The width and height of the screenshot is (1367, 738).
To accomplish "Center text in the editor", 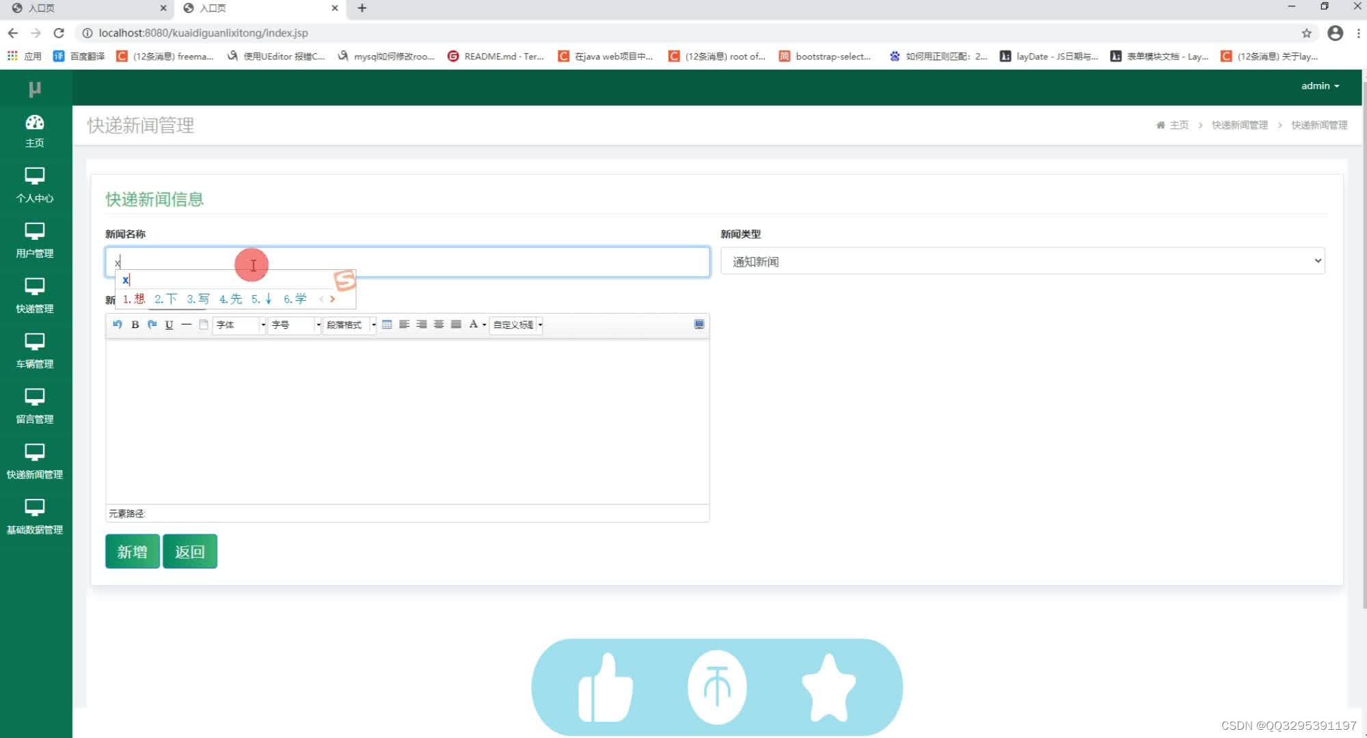I will (439, 325).
